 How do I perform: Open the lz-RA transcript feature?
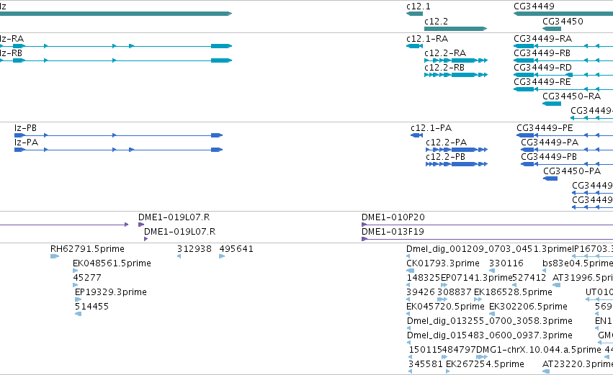click(x=116, y=46)
